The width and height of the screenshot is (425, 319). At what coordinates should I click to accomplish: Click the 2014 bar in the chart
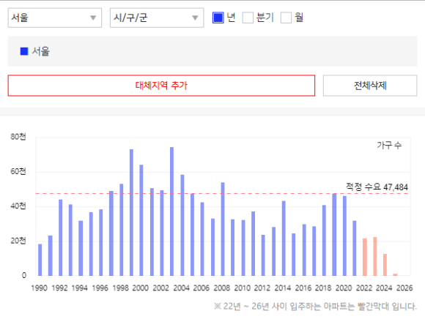pyautogui.click(x=284, y=239)
